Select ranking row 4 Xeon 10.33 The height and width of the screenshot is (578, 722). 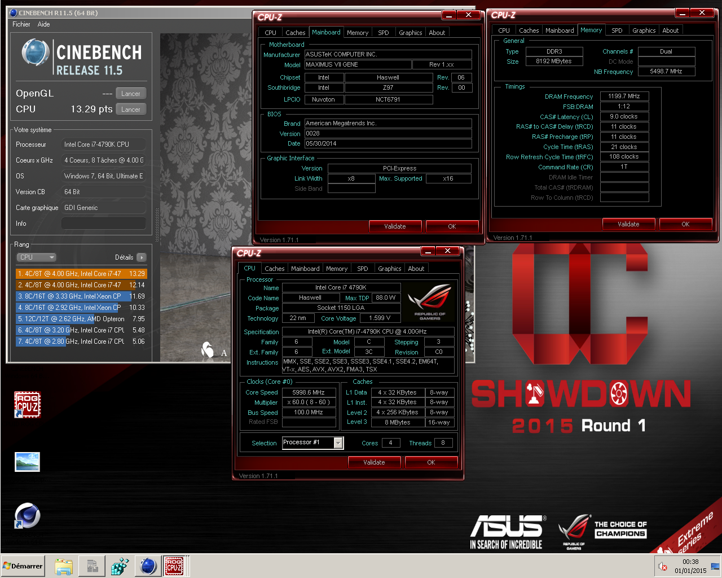pyautogui.click(x=82, y=308)
